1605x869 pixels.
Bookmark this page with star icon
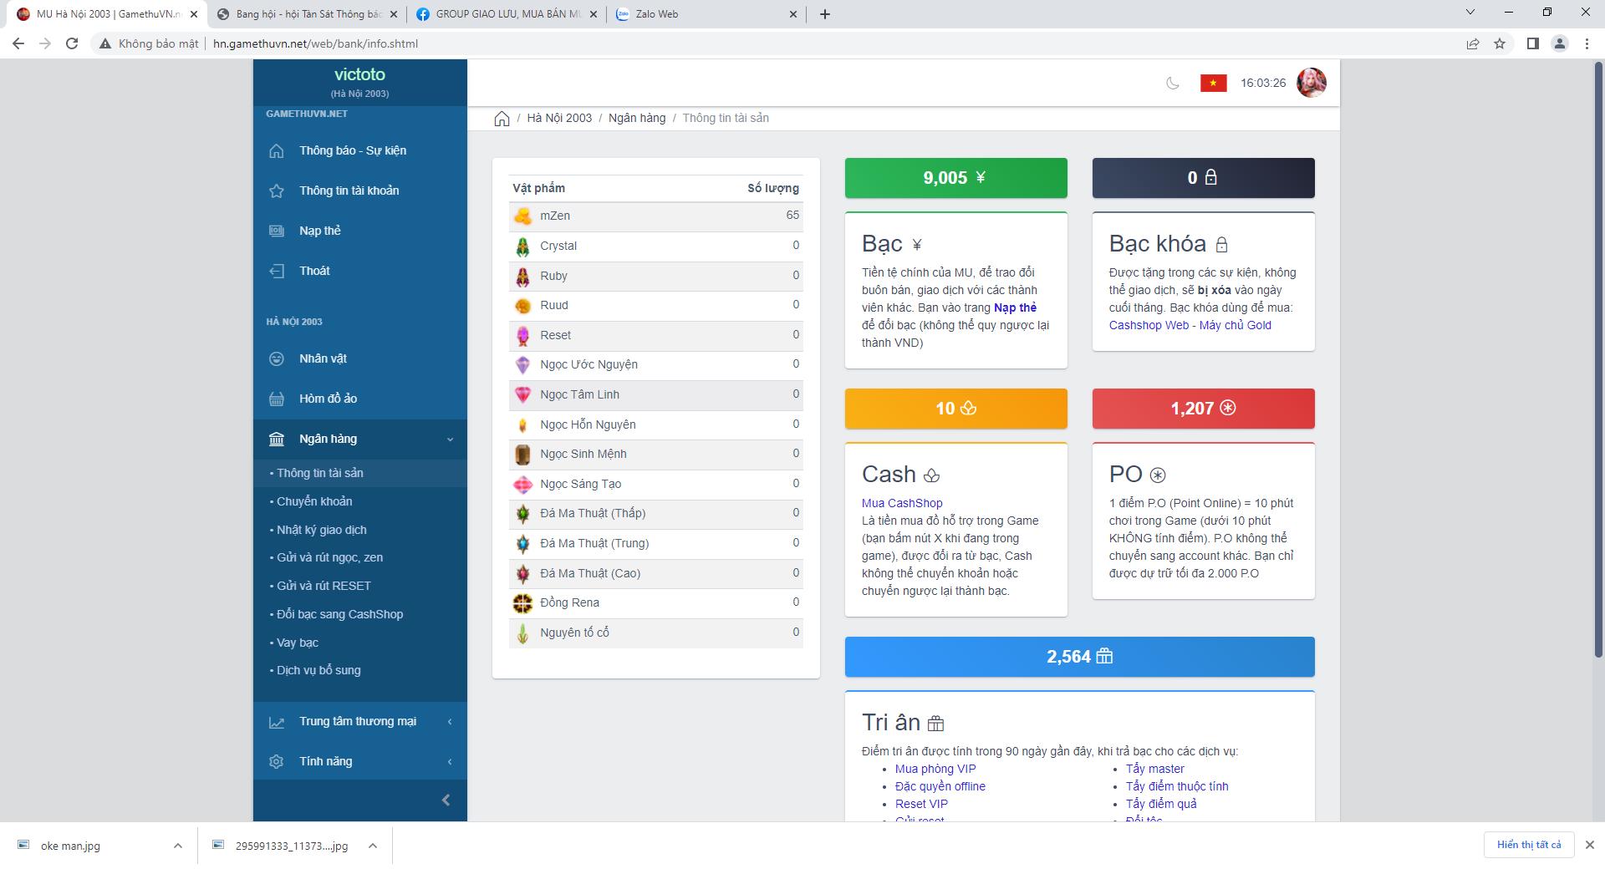point(1500,43)
